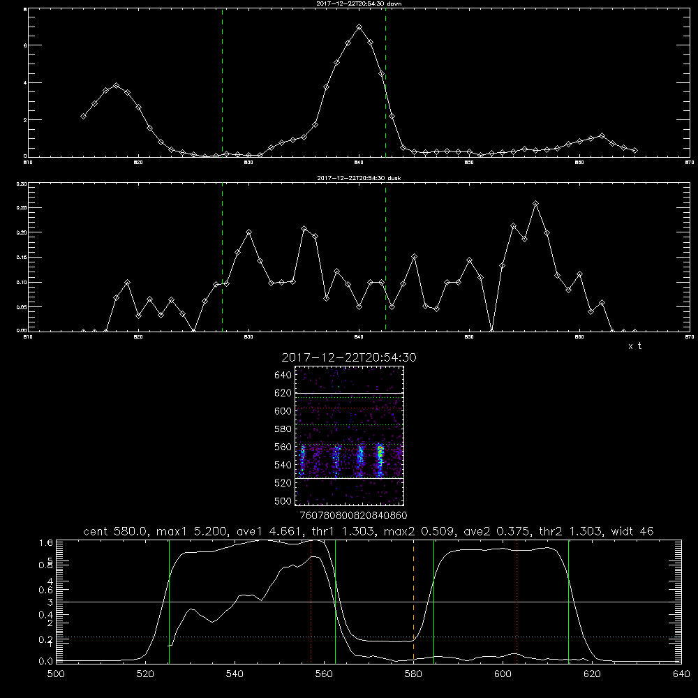Click the left green dashed line in dawn plot
The height and width of the screenshot is (698, 698).
222,83
